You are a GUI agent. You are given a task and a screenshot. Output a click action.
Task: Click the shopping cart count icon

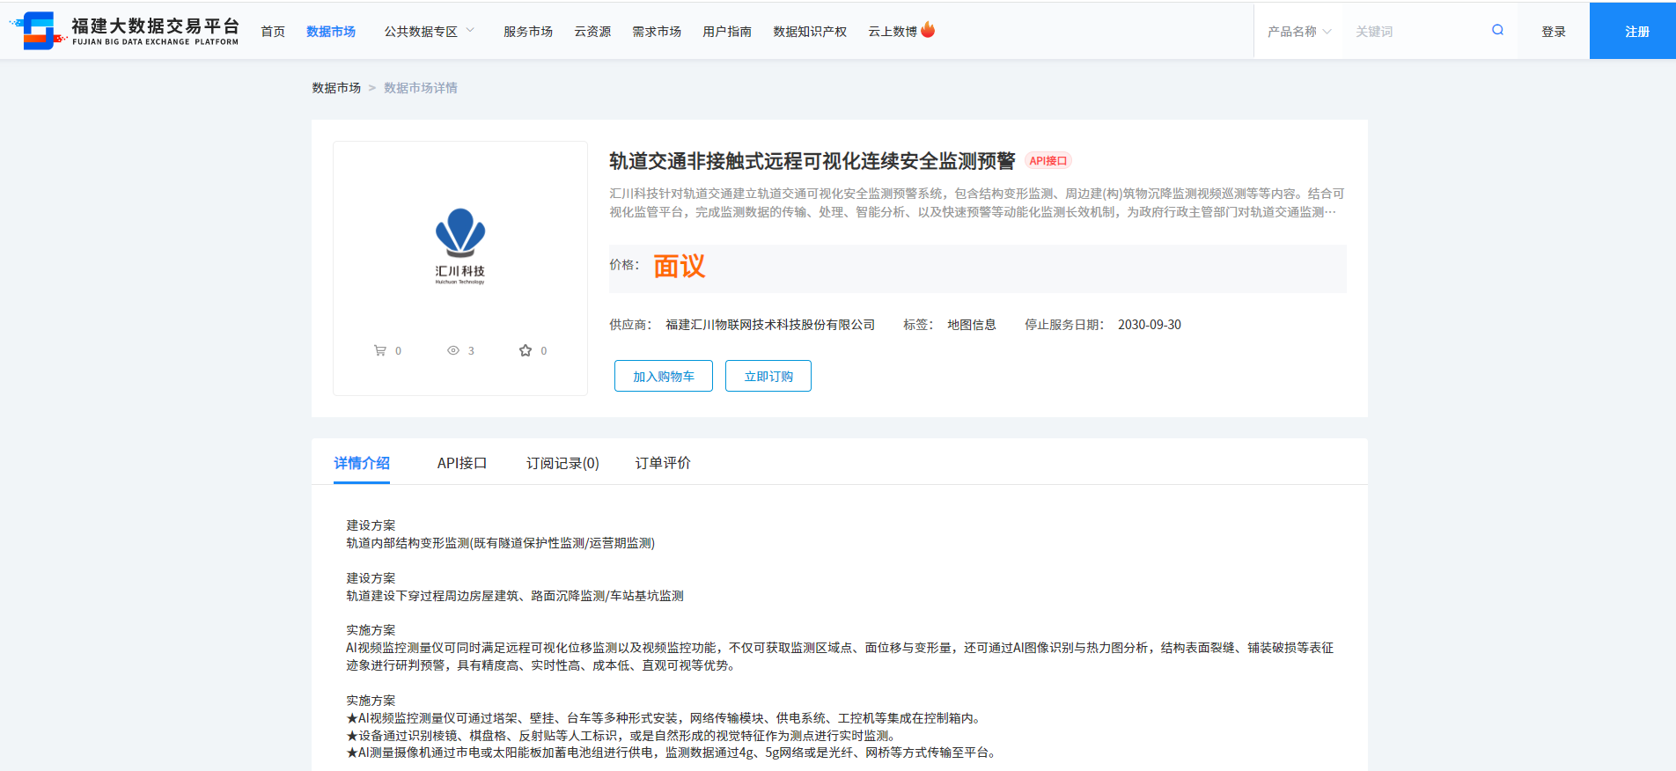point(380,350)
